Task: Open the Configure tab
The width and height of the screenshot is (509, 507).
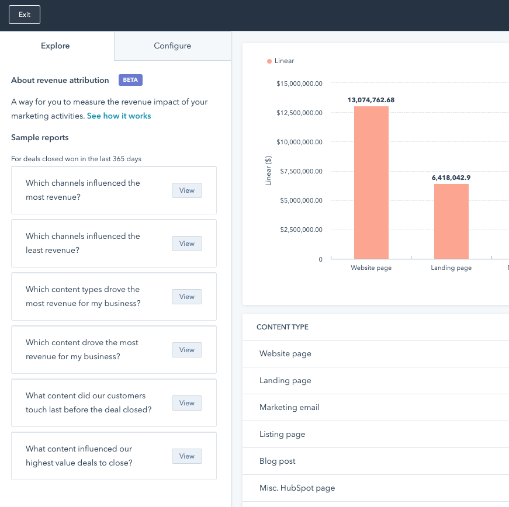Action: [x=172, y=46]
